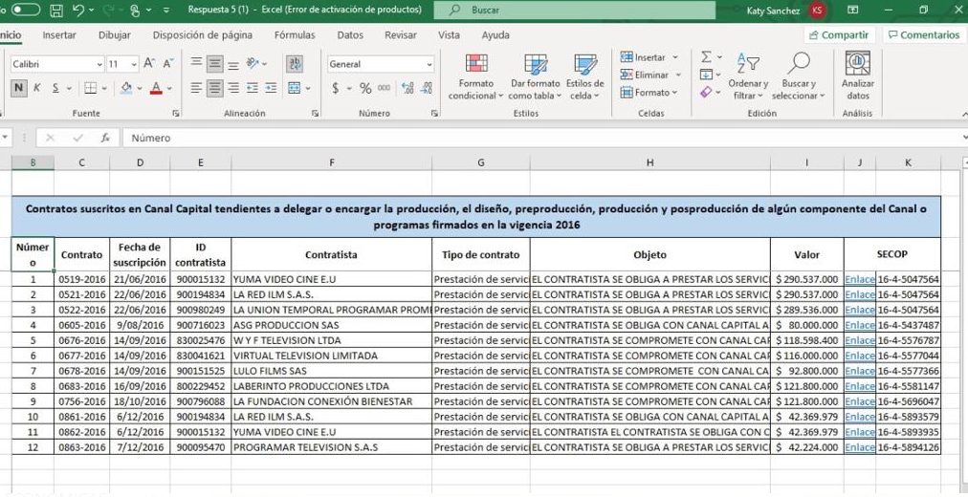Open the Fórmulas tab
This screenshot has width=968, height=497.
[295, 35]
